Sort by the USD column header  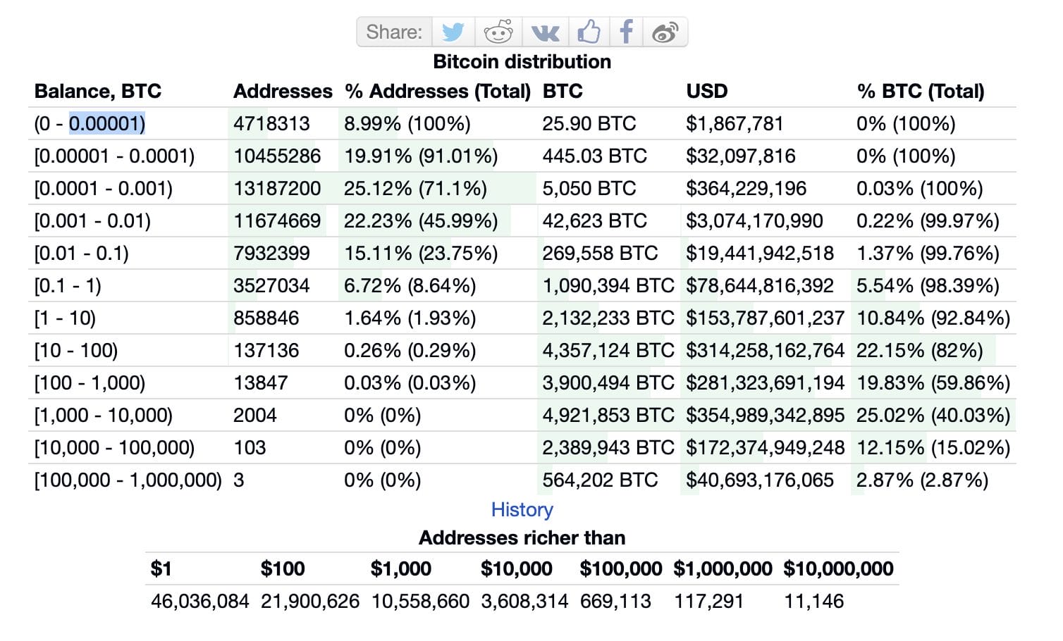click(x=706, y=91)
